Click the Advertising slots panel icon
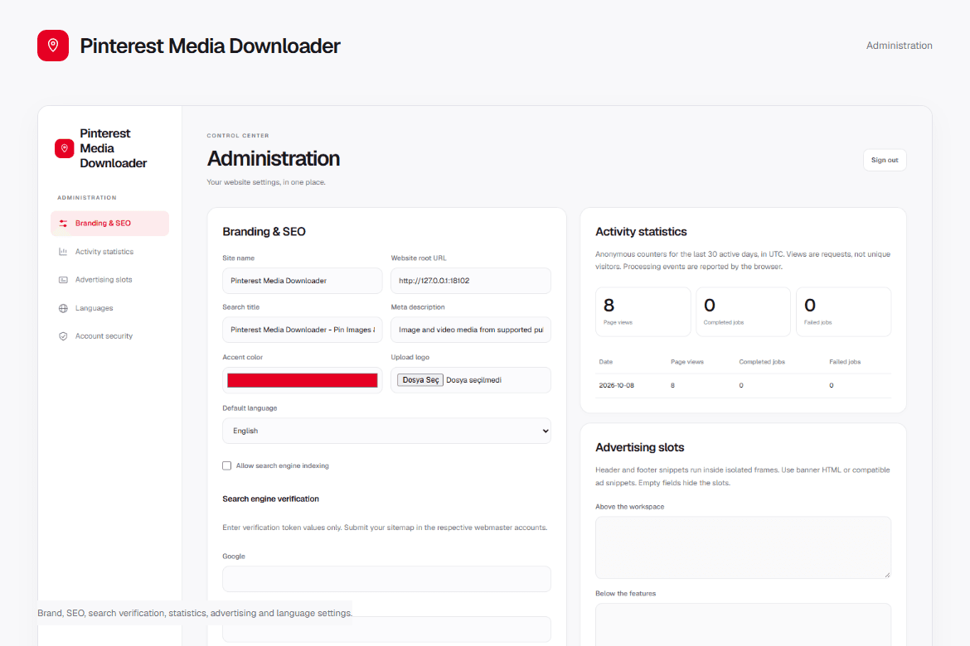 point(63,280)
